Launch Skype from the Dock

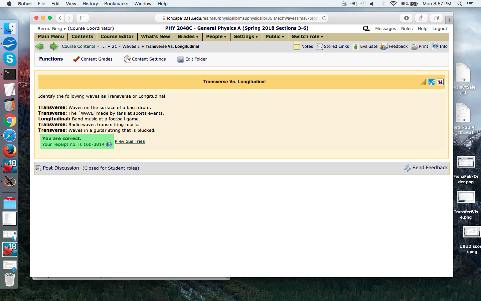10,59
